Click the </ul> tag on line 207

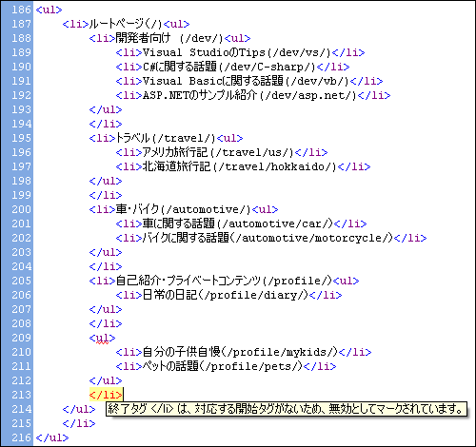(106, 309)
